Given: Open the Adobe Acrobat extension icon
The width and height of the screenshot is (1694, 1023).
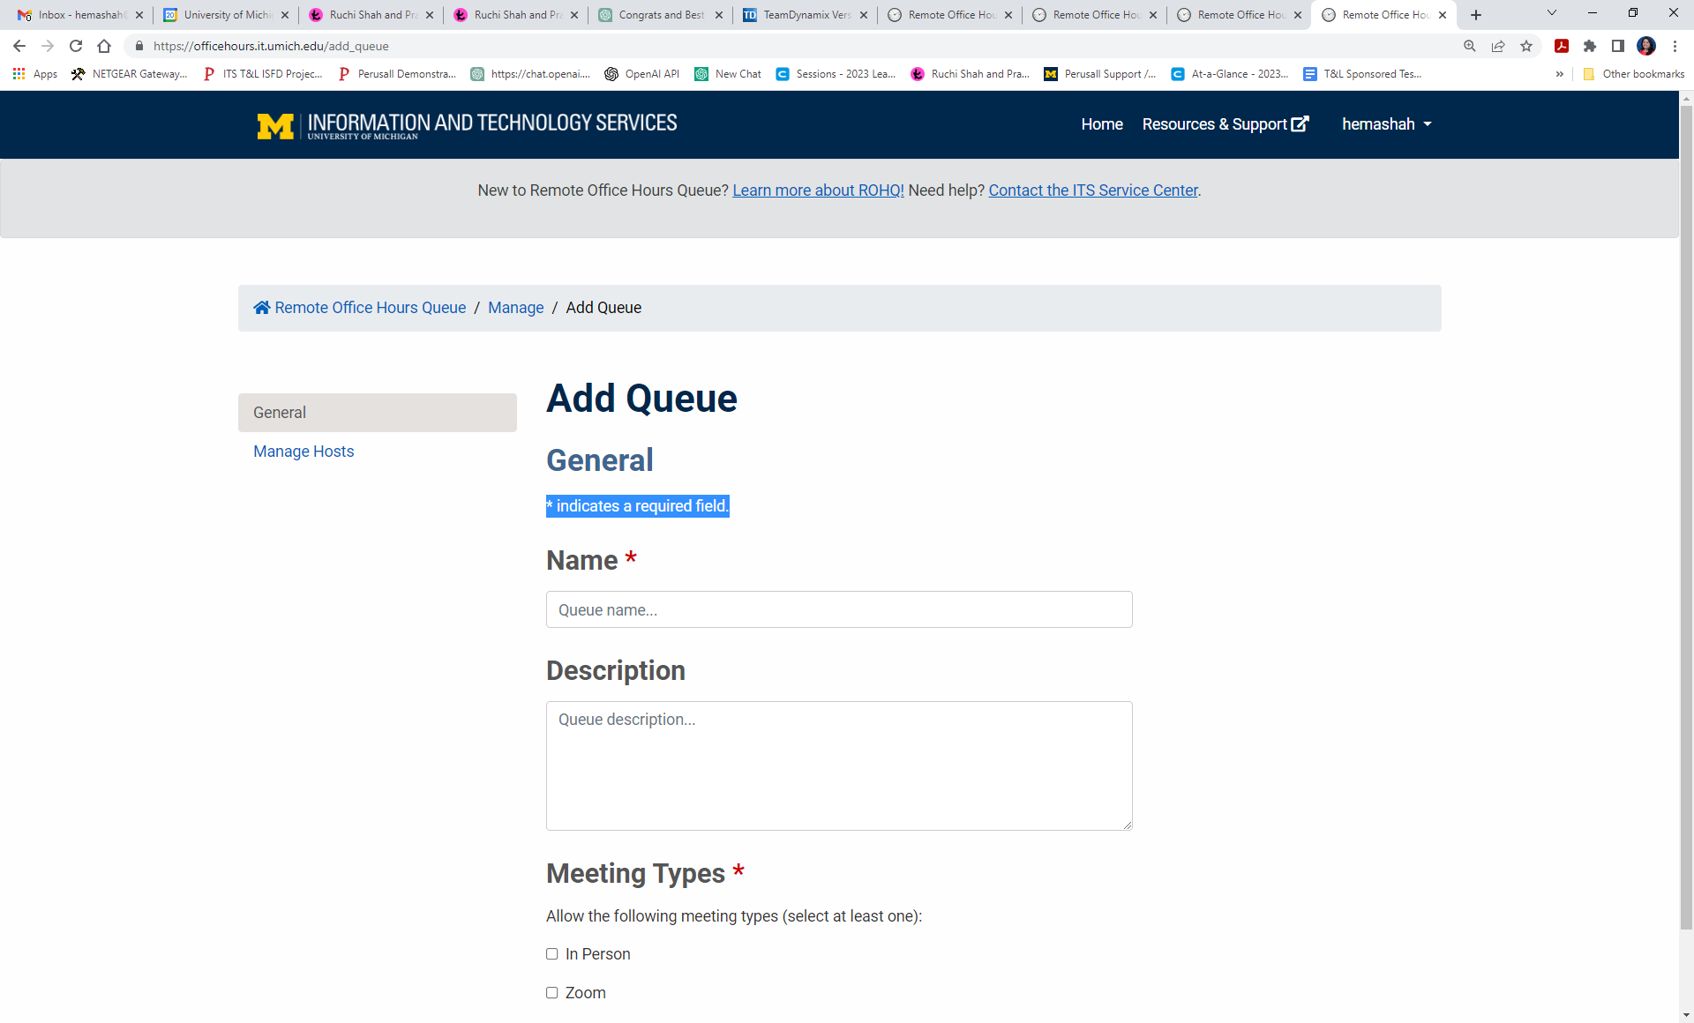Looking at the screenshot, I should [1562, 46].
